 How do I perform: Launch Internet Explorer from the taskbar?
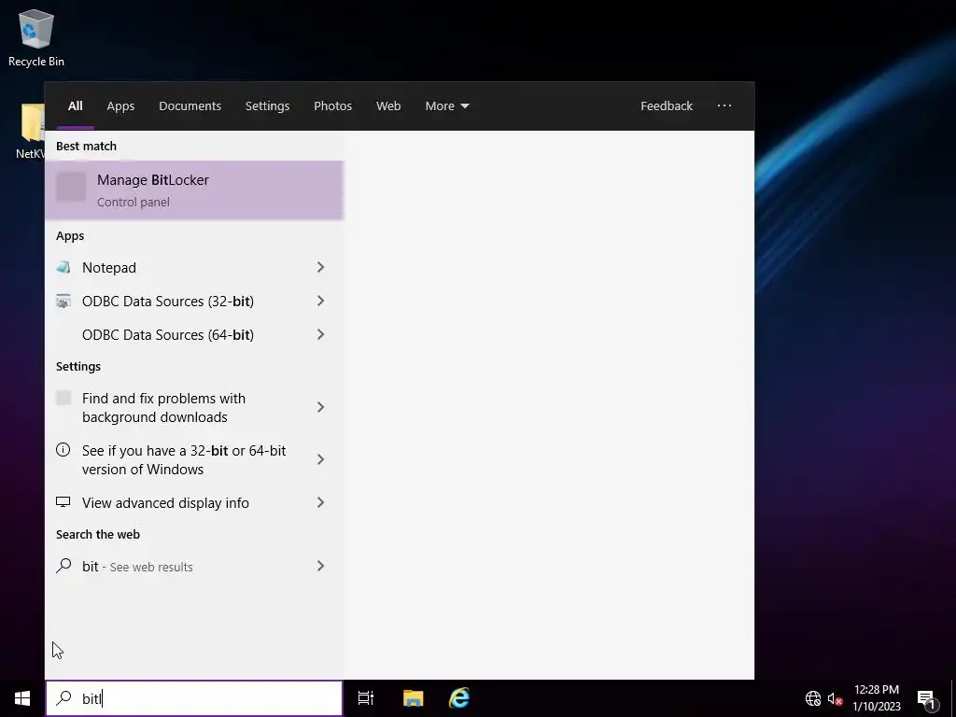(x=459, y=698)
